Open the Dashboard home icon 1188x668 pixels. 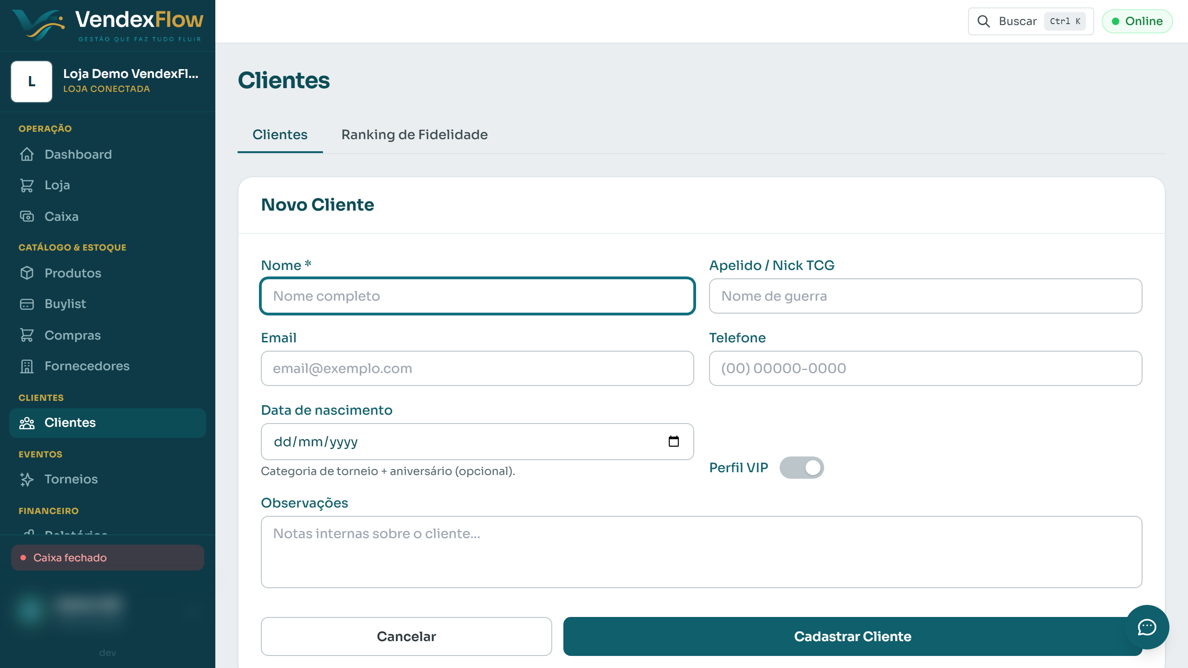point(27,154)
